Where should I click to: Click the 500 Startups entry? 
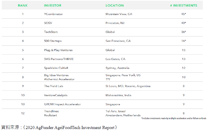pos(53,41)
